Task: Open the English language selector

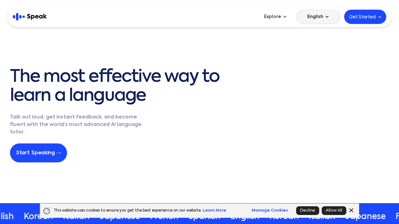Action: click(318, 16)
